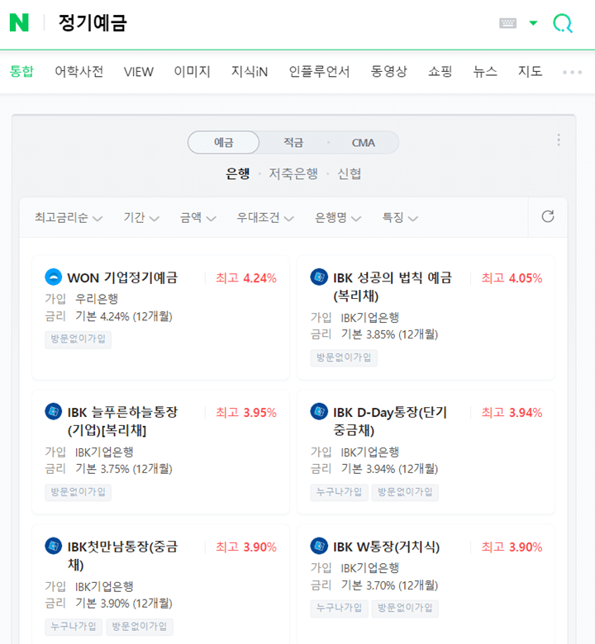Click the 기본 3.85% (12개월) rate text
The image size is (595, 644).
click(389, 334)
